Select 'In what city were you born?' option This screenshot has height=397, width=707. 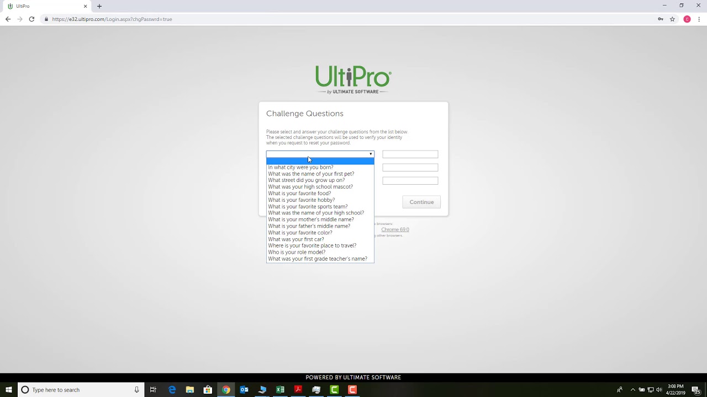click(320, 167)
